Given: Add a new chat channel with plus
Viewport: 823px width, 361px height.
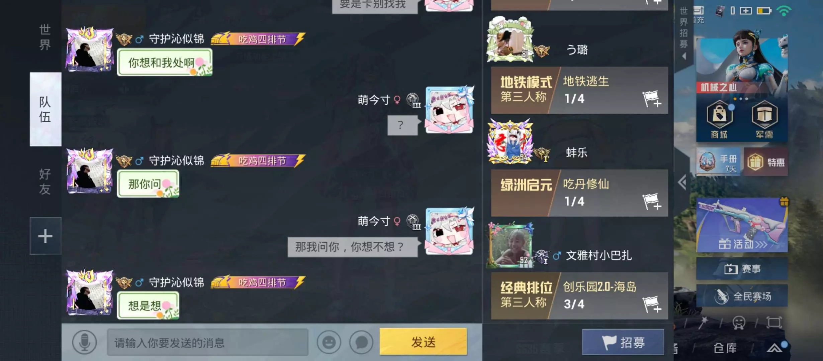Looking at the screenshot, I should 45,236.
